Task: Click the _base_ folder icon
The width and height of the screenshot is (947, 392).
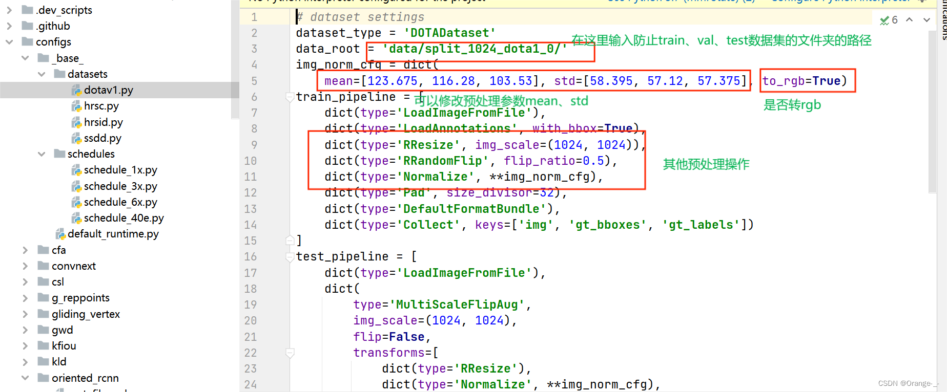Action: [44, 58]
